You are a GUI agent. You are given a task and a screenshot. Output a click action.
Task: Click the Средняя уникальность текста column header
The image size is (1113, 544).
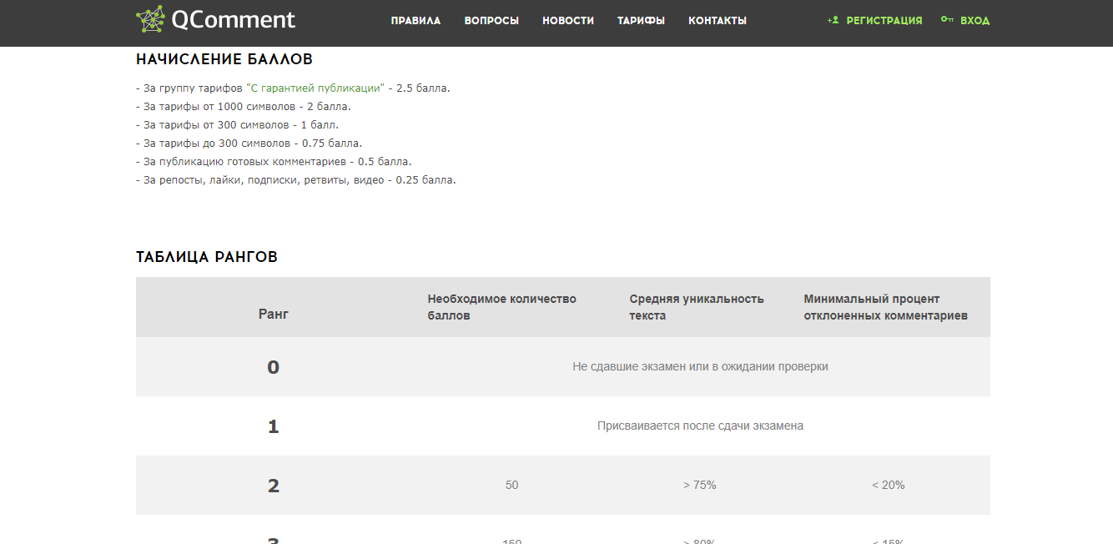click(697, 307)
